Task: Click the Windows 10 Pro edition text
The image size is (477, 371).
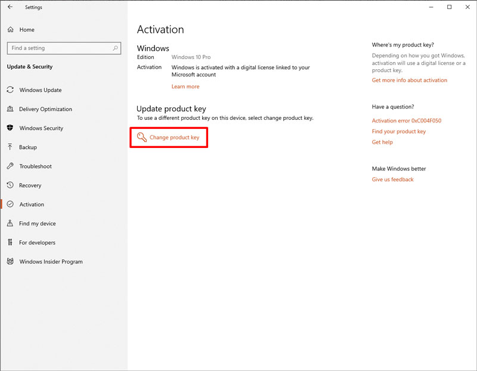Action: point(191,57)
